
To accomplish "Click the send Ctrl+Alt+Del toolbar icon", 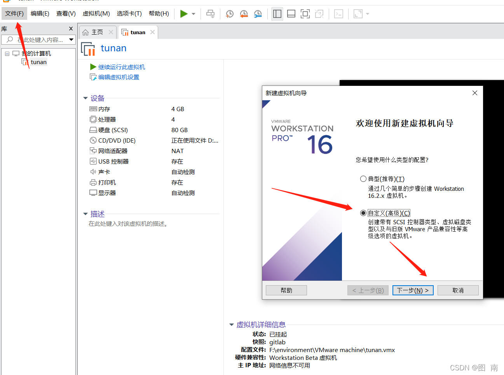I will [210, 14].
